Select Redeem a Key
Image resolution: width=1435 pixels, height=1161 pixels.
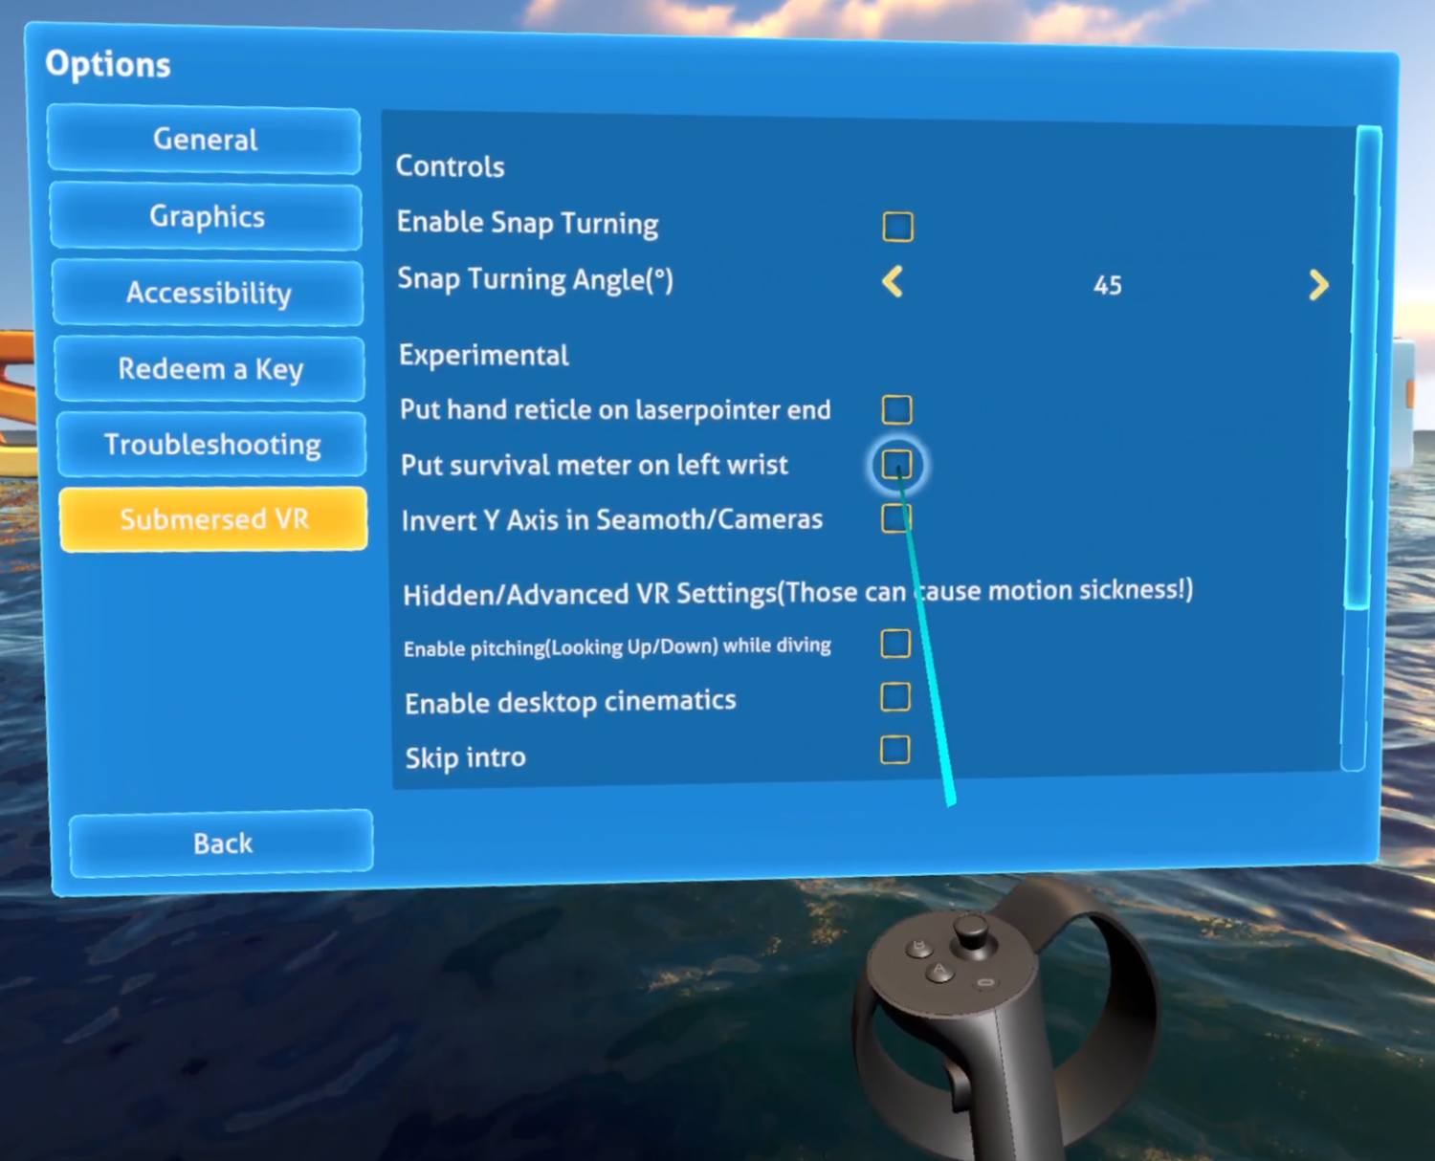(210, 369)
